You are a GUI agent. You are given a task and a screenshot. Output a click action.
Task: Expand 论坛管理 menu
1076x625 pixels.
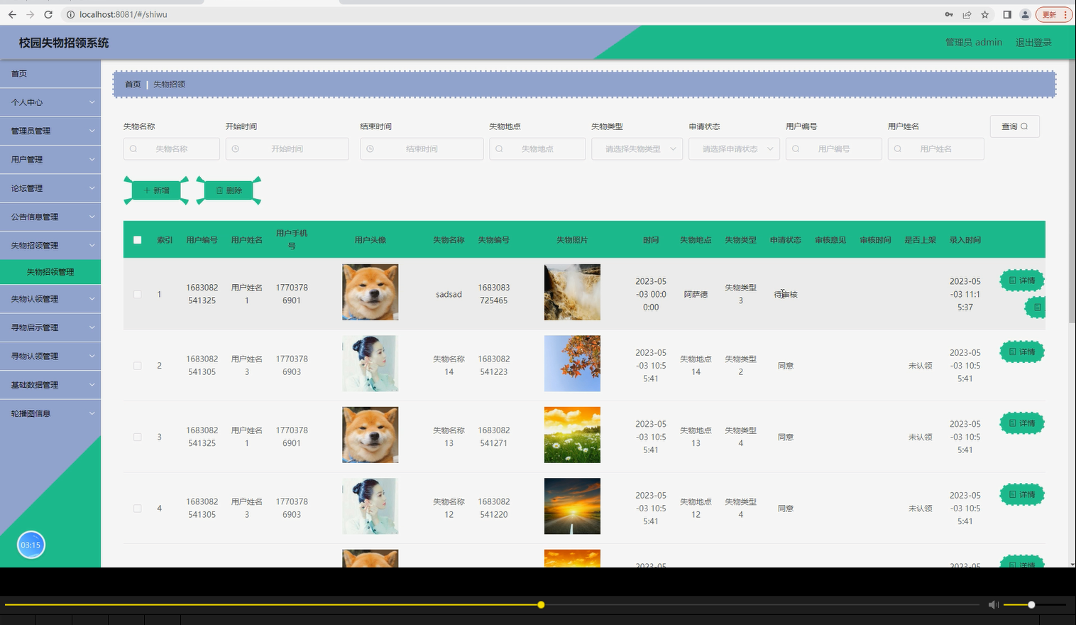tap(50, 188)
